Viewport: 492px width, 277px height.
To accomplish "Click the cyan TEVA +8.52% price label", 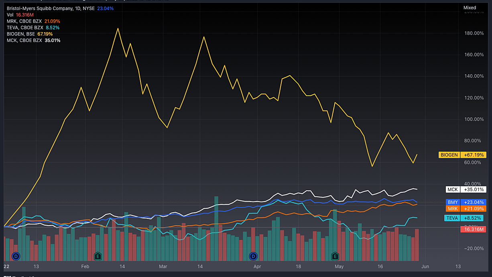I will 464,218.
